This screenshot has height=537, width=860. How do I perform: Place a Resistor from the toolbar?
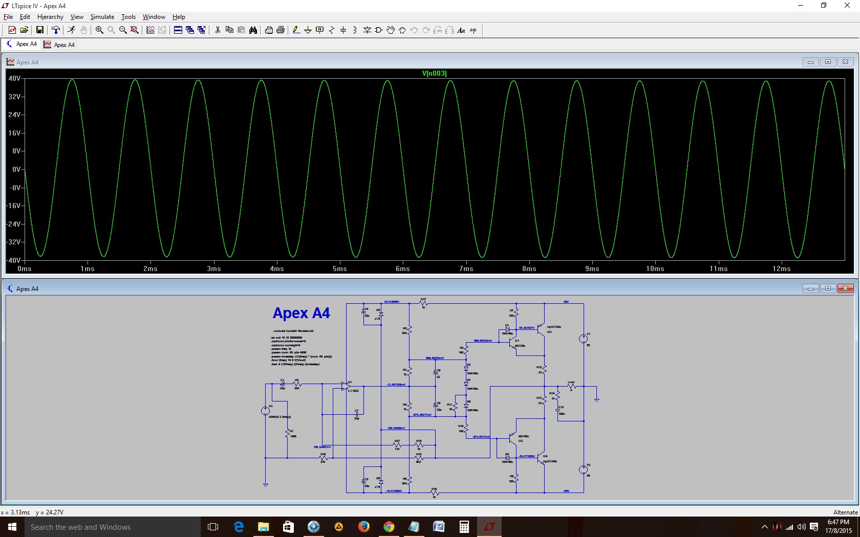click(332, 30)
